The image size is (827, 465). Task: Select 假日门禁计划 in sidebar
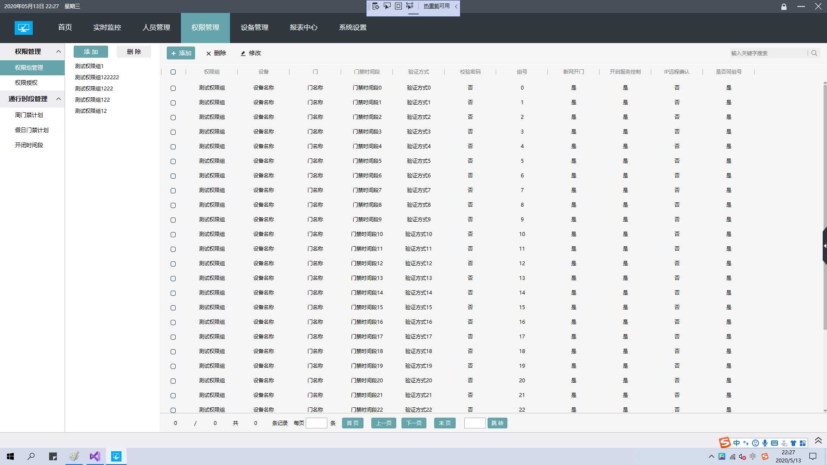point(32,130)
